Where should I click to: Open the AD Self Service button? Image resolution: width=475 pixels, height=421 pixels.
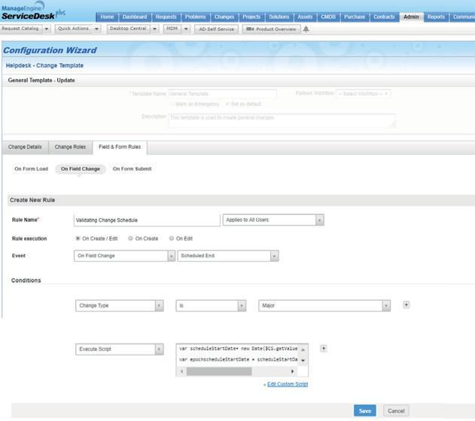(216, 29)
